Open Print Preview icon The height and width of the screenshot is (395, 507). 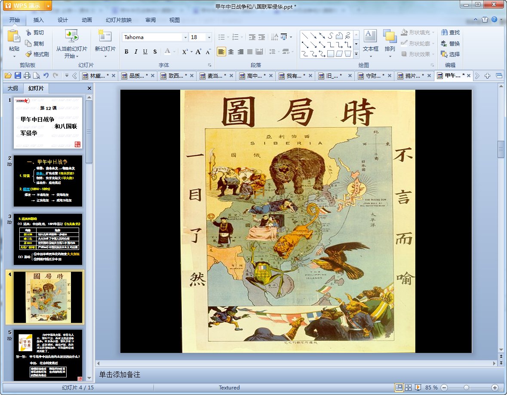pyautogui.click(x=37, y=76)
